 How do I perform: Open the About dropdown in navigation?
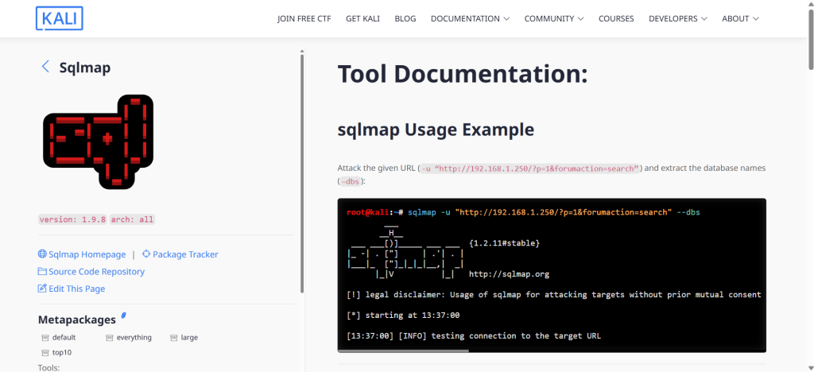click(740, 18)
